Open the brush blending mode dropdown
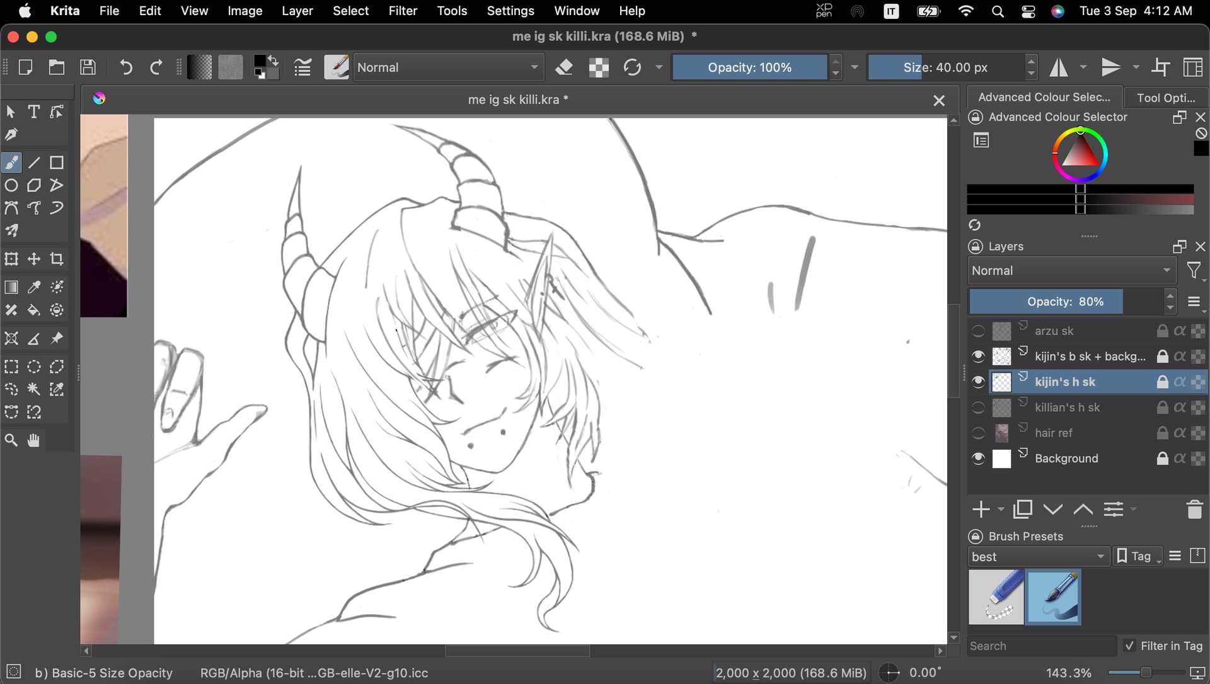 448,67
